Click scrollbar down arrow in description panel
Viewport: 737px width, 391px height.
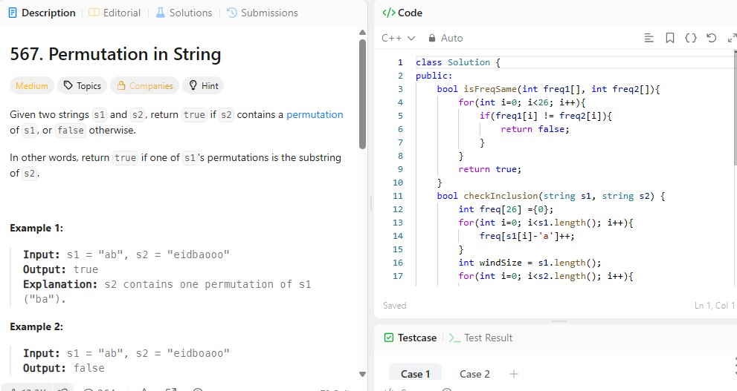[362, 374]
